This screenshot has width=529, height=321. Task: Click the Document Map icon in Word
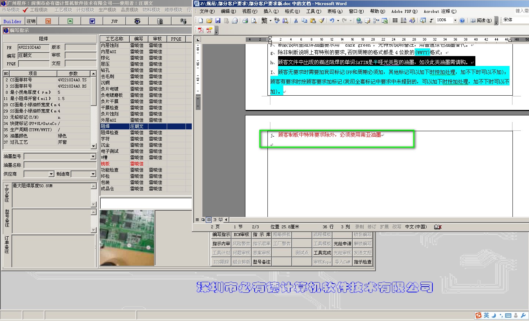coord(423,21)
